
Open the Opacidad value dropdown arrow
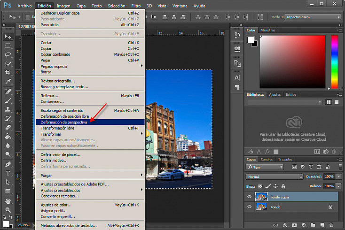point(339,176)
